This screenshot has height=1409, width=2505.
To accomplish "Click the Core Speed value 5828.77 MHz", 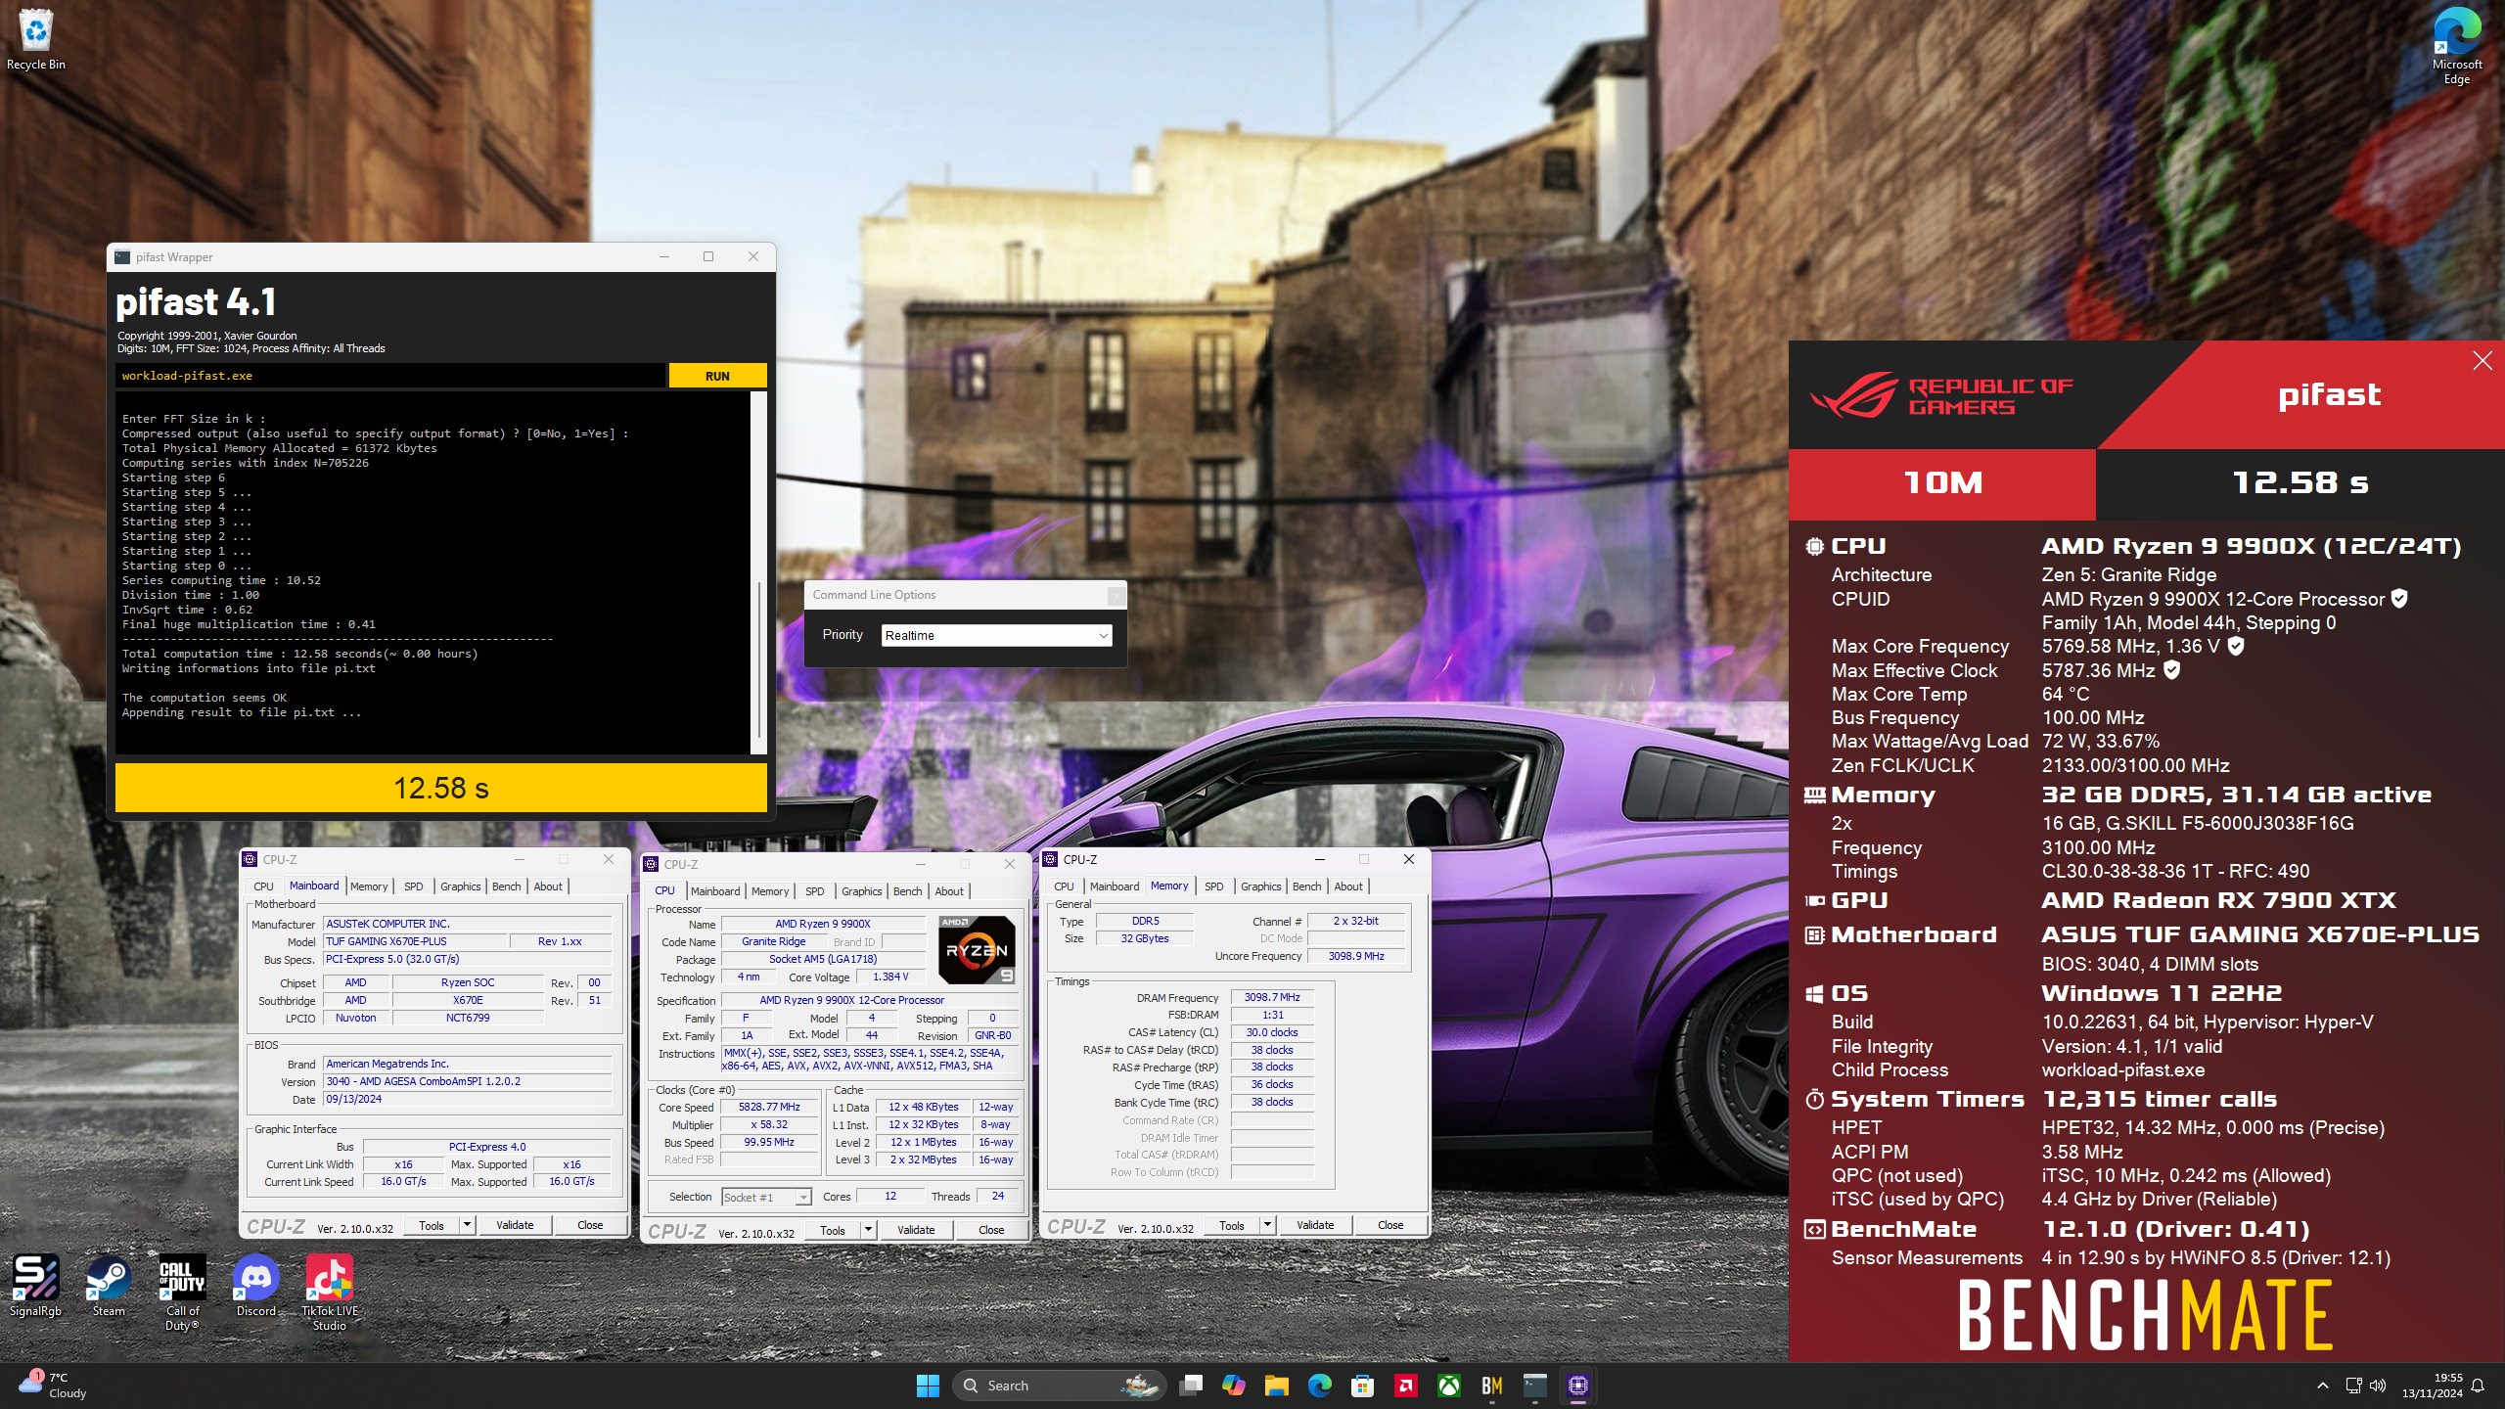I will [769, 1108].
